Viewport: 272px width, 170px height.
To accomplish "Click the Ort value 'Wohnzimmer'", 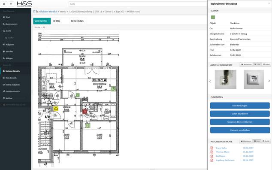I will 236,28.
